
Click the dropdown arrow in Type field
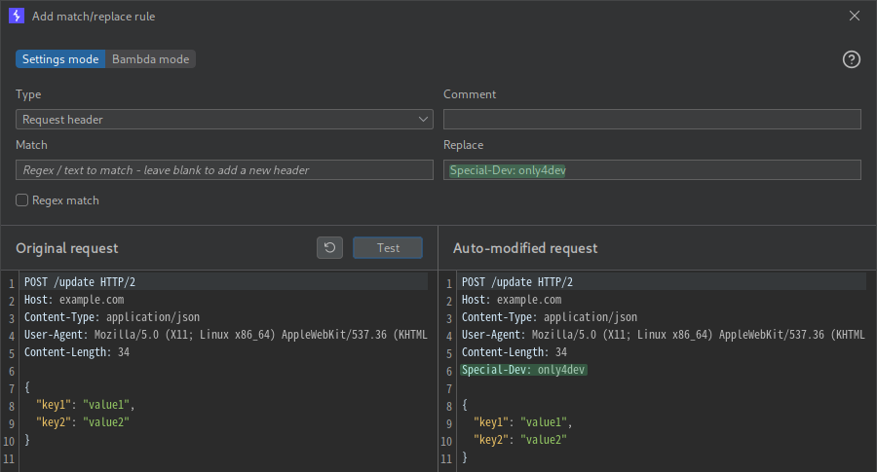click(x=424, y=120)
